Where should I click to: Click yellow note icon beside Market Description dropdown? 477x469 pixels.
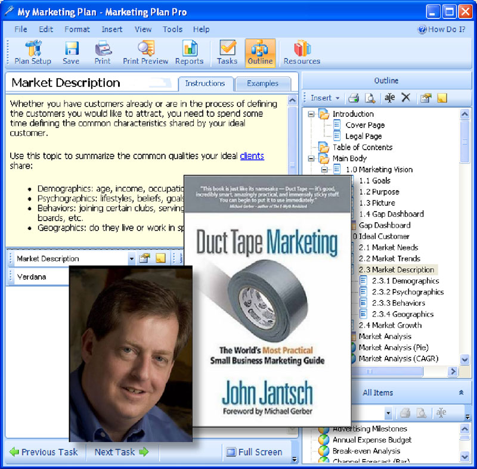[160, 259]
